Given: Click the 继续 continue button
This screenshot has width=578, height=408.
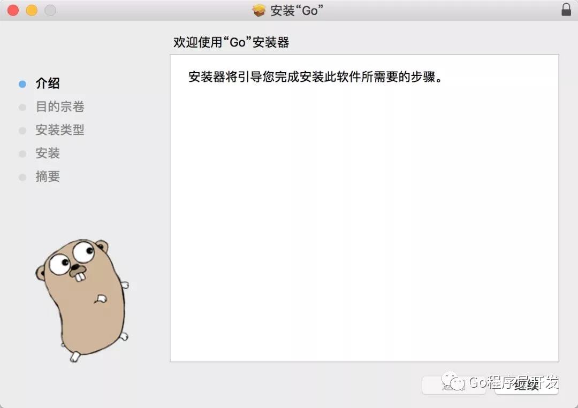Looking at the screenshot, I should (x=527, y=385).
